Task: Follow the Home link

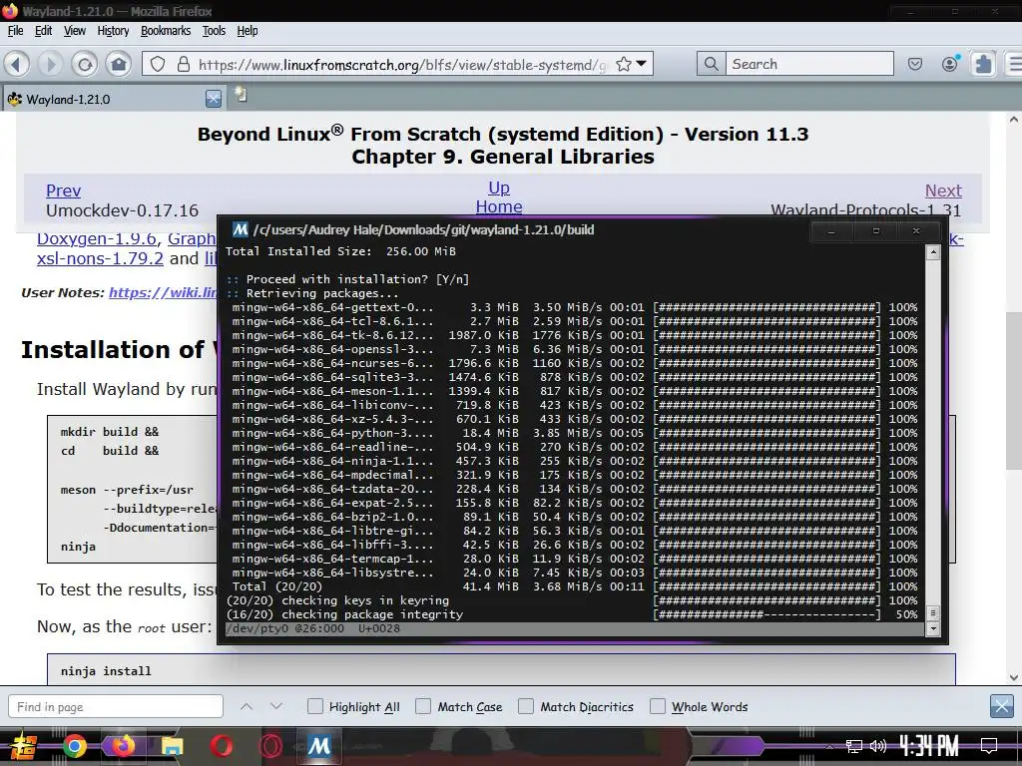Action: [x=499, y=206]
